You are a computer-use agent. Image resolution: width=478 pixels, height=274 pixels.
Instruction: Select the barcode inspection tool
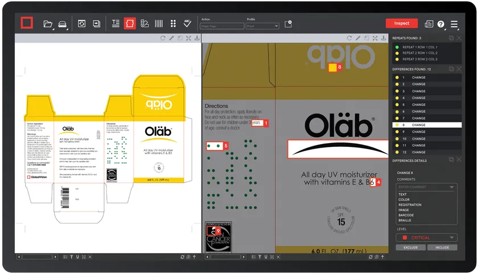click(159, 24)
